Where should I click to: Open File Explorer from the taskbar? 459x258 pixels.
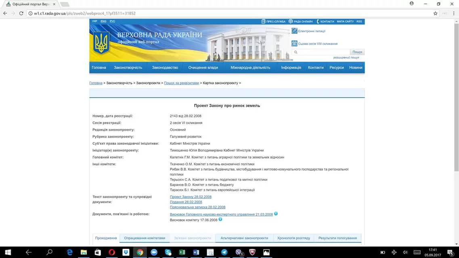84,252
